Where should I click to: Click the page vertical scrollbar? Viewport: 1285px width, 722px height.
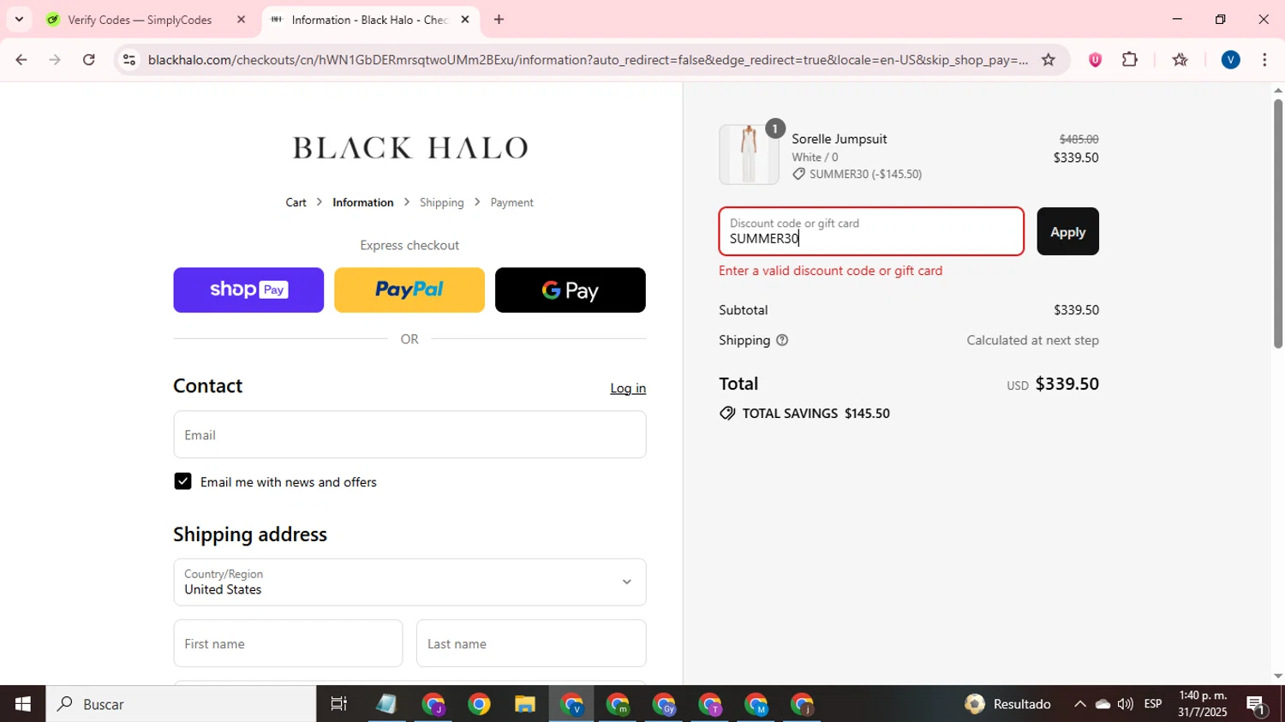[x=1278, y=224]
